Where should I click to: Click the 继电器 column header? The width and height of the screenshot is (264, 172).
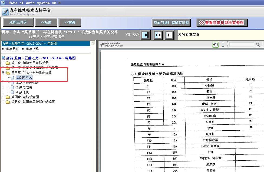pyautogui.click(x=250, y=79)
